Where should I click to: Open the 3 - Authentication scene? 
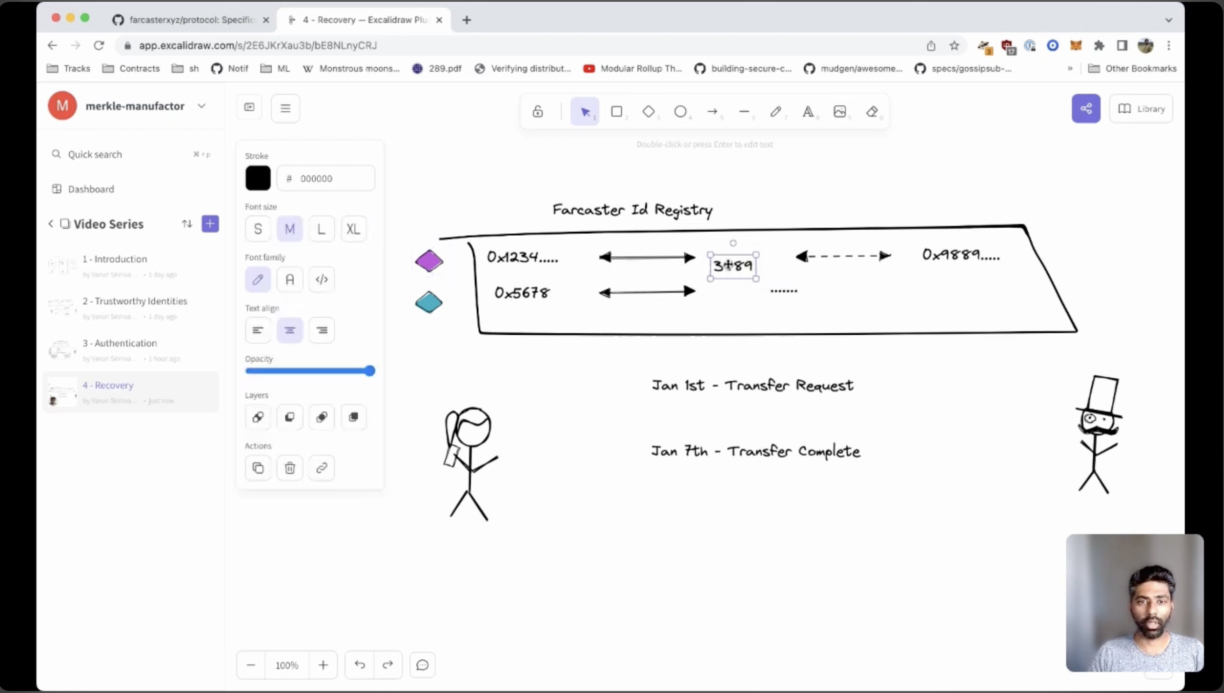tap(119, 343)
